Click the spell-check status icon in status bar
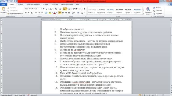 click(28, 95)
